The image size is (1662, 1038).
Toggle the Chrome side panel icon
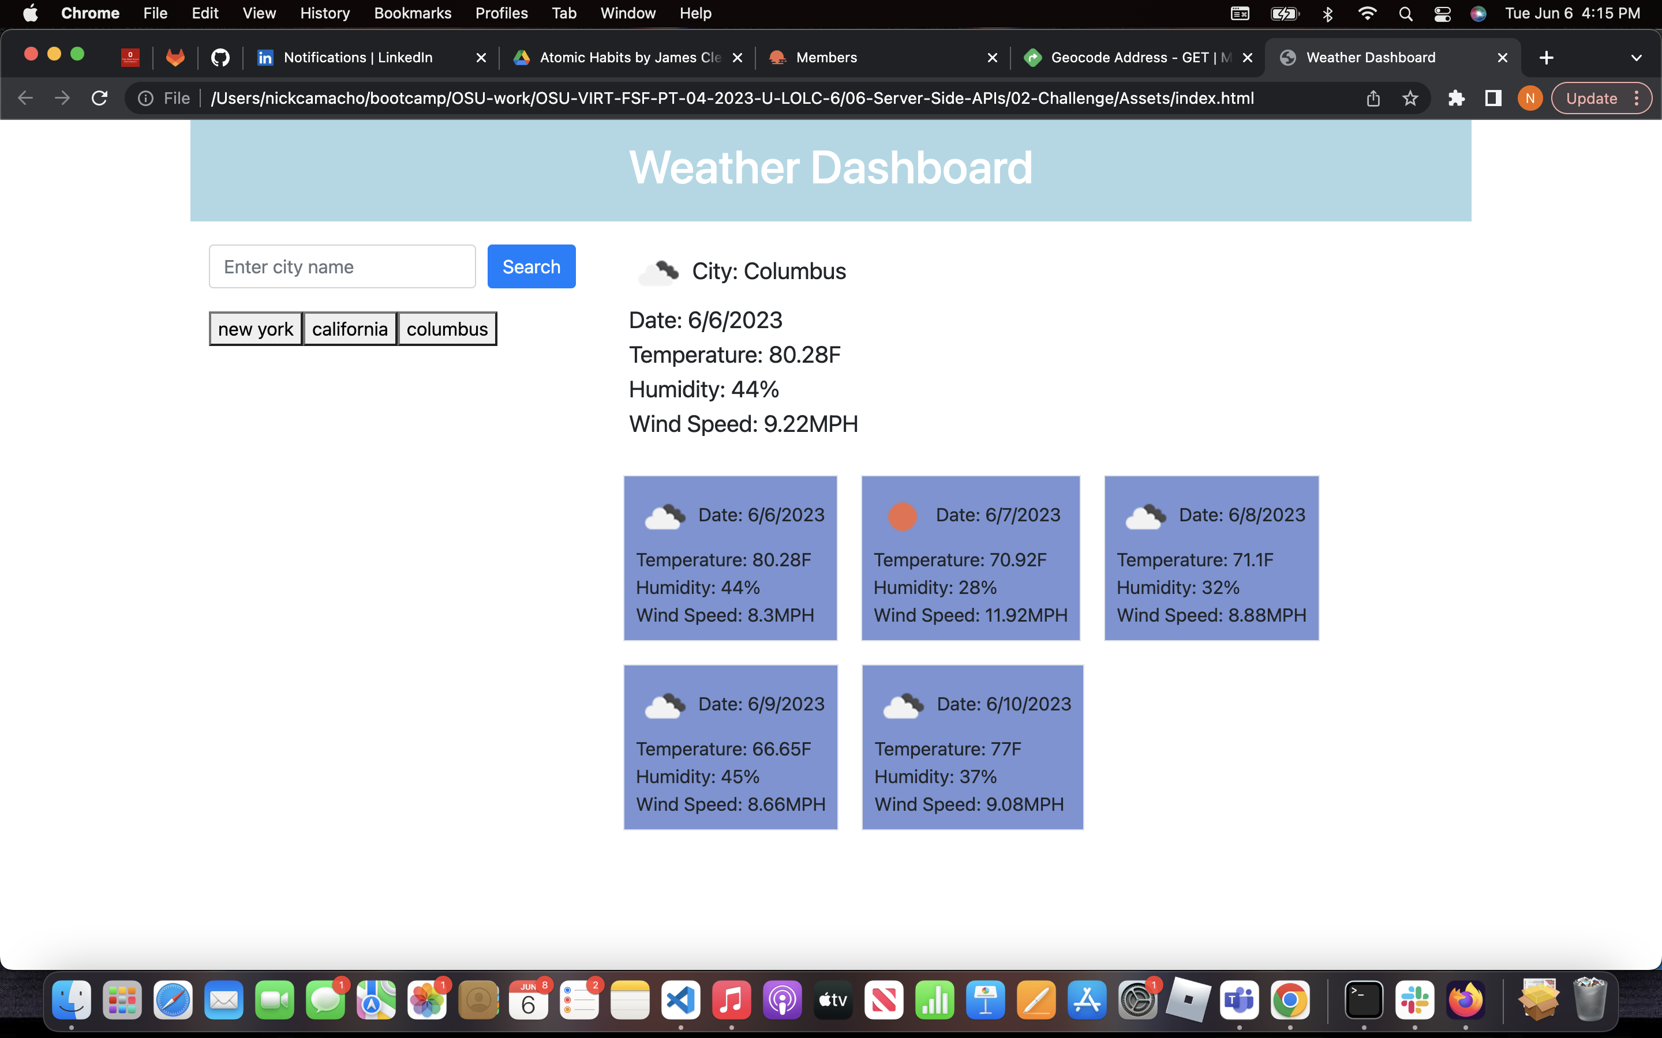coord(1493,98)
